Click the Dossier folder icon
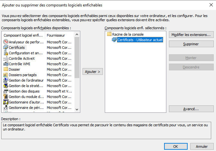This screenshot has width=216, height=151. pos(6,69)
